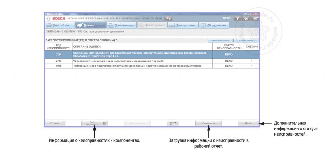Click the DEMO label in the header
Screen dimensions: 331x156
(x=227, y=18)
